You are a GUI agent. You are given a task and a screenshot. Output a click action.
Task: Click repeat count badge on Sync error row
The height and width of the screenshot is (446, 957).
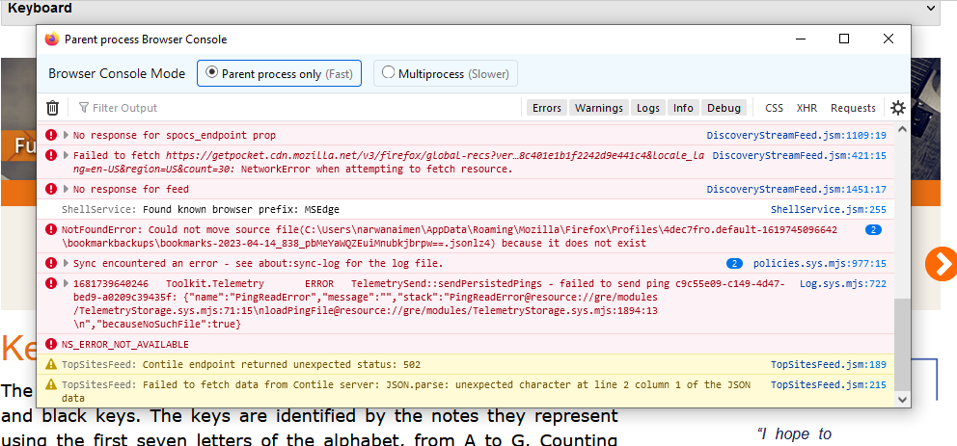[734, 264]
